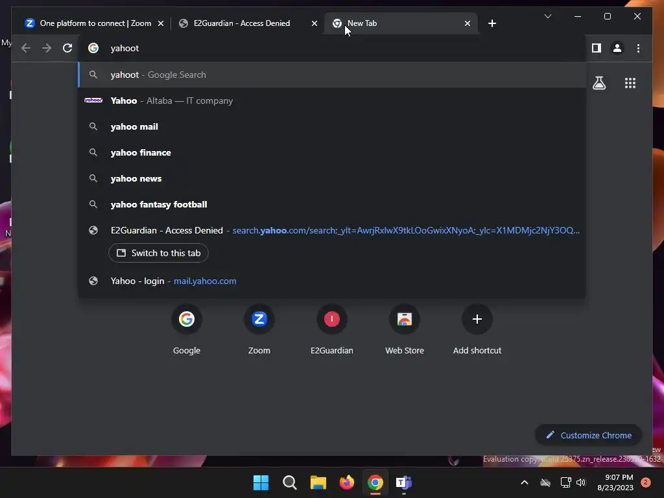Close the New Tab tab
Image resolution: width=664 pixels, height=498 pixels.
(x=467, y=23)
